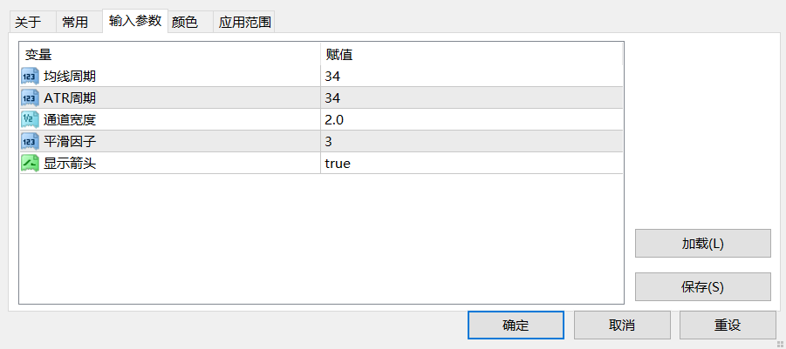Open the 应用范围 tab
Screen dimensions: 786x349
(x=244, y=23)
